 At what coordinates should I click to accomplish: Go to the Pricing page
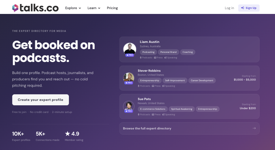point(112,8)
